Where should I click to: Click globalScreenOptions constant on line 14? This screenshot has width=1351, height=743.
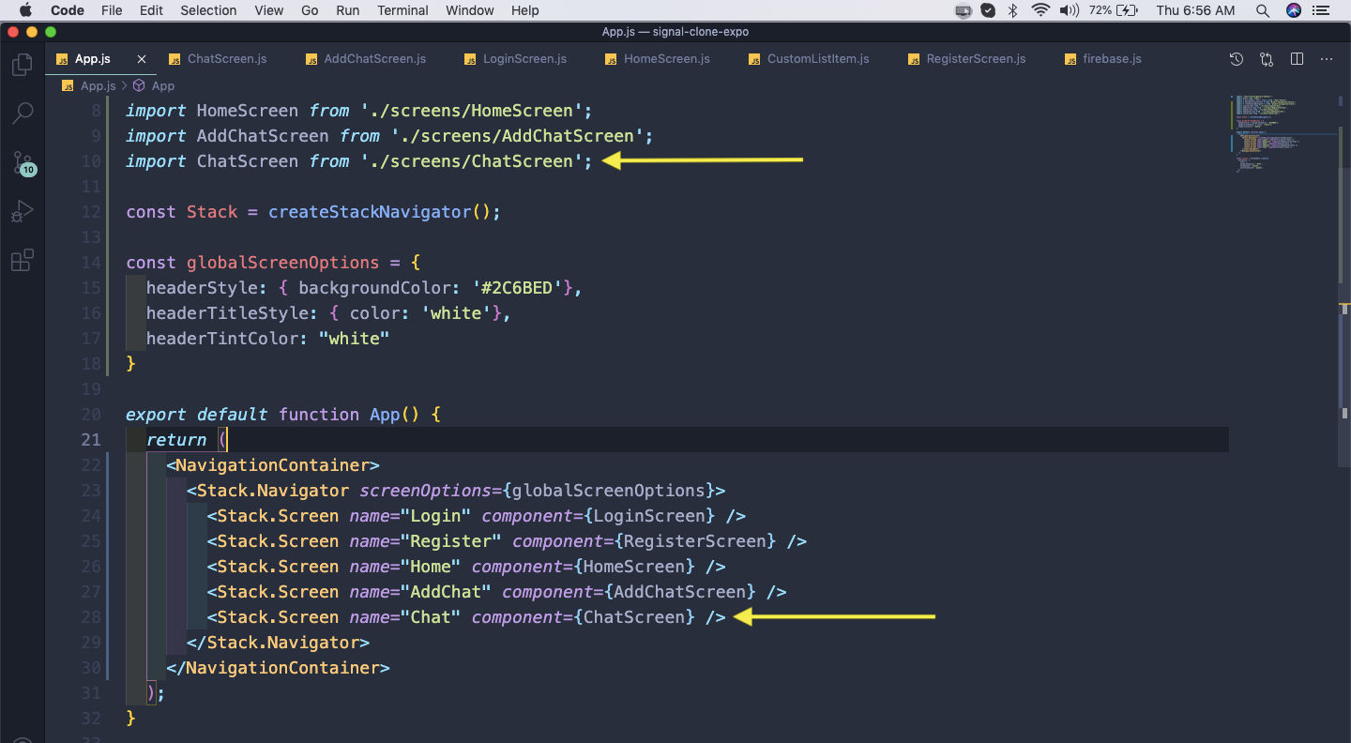click(283, 263)
